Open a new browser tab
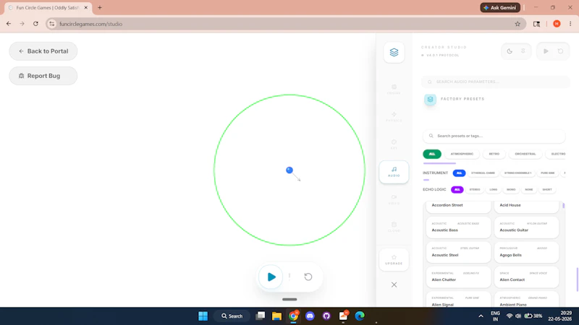 pyautogui.click(x=100, y=8)
